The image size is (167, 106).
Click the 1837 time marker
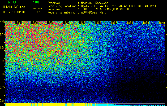tap(114, 23)
